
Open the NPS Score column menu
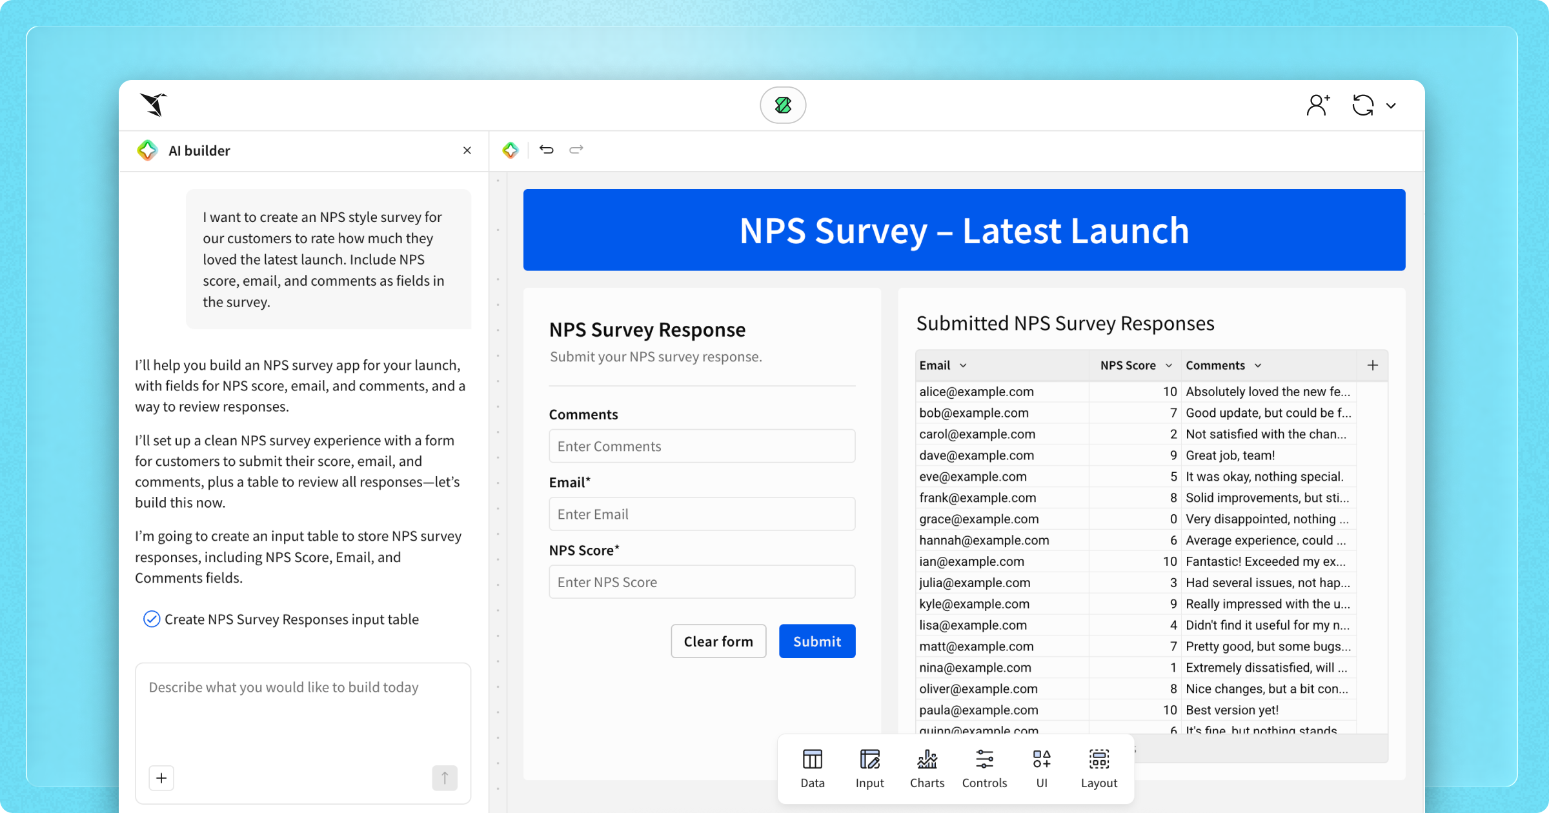1168,366
